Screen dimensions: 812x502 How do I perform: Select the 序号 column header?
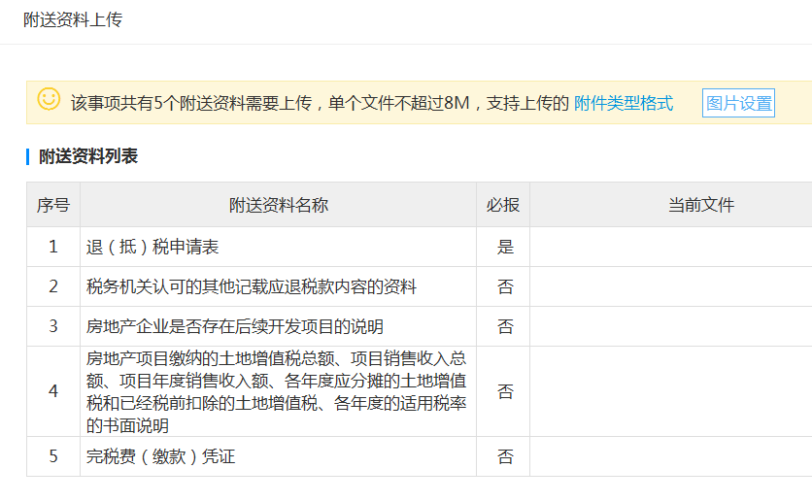pos(53,205)
